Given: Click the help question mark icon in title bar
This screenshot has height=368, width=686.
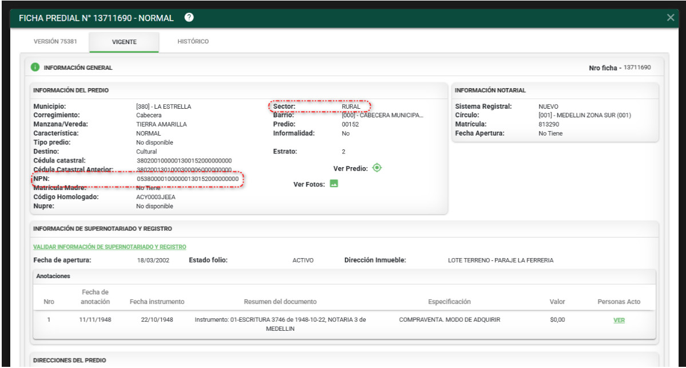Looking at the screenshot, I should [189, 18].
